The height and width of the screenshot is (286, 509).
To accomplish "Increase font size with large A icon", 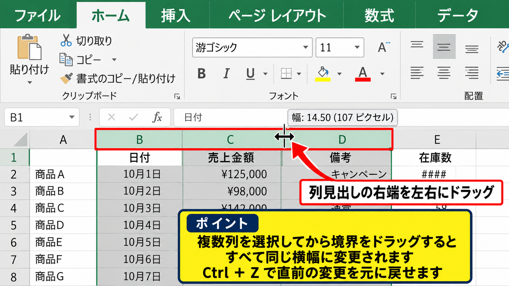I will tap(384, 47).
